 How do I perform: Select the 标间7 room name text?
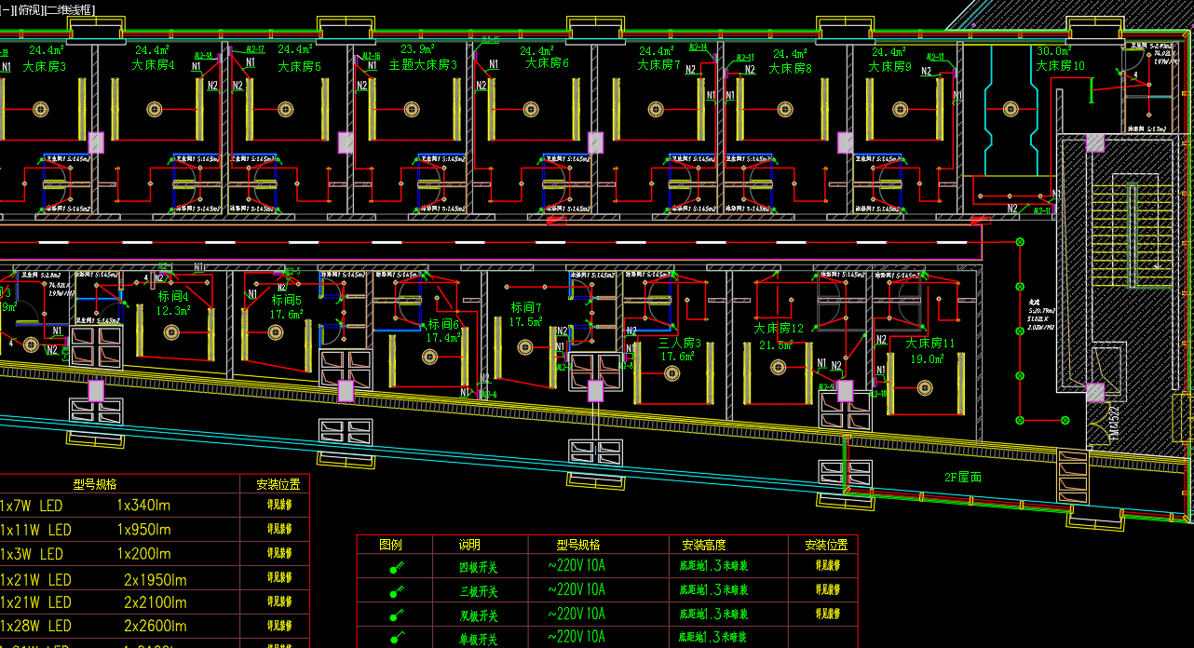pos(526,307)
